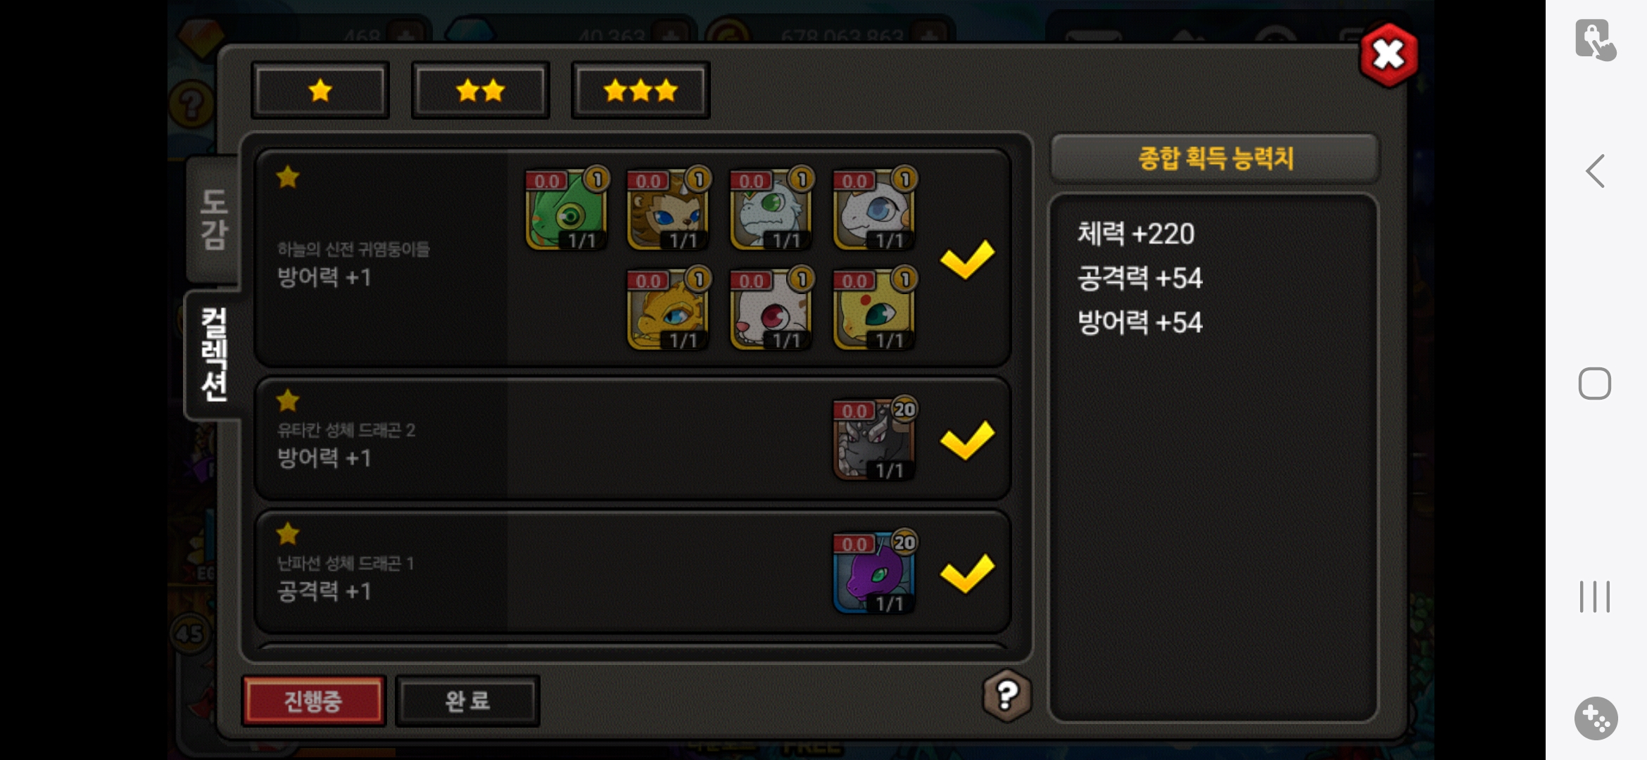This screenshot has height=760, width=1647.
Task: Select the golden spiky dragon icon
Action: pyautogui.click(x=669, y=309)
